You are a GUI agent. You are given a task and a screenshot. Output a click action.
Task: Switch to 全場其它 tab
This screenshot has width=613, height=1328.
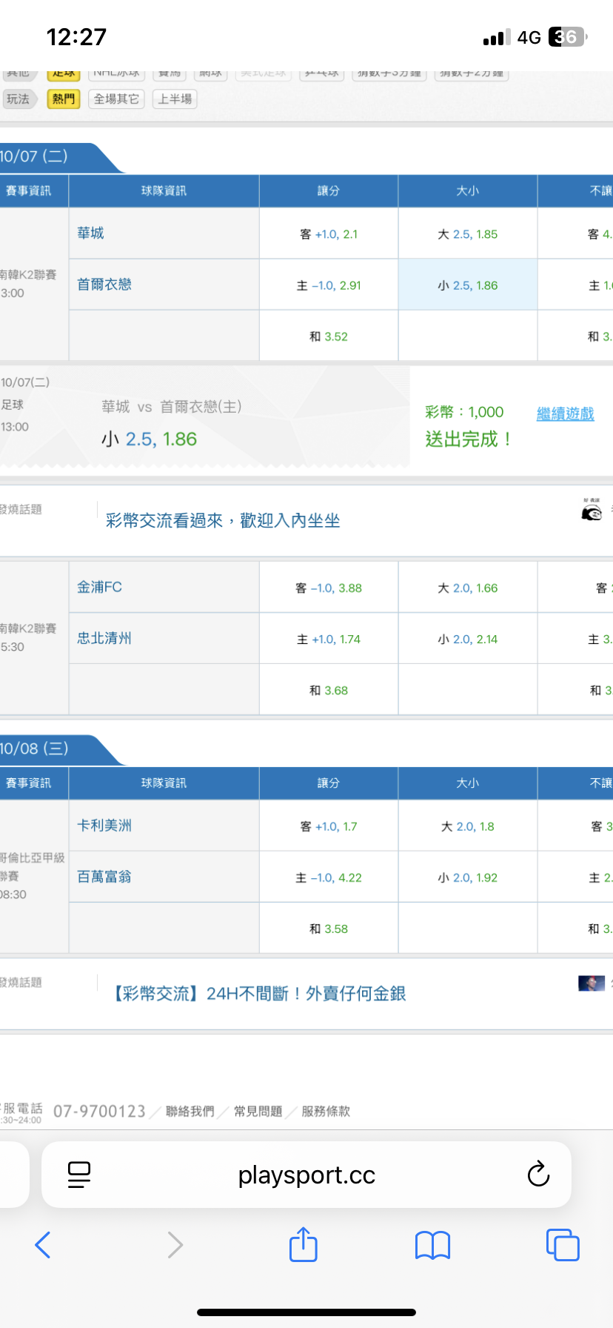pos(116,99)
